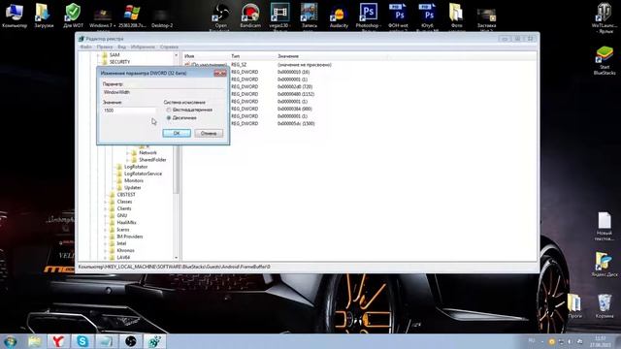Click the Значение field containing 1500
621x349 pixels.
[x=129, y=111]
